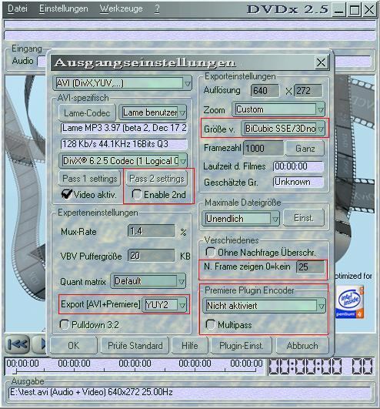Close the Ausgangseinstellungen dialog with X
The image size is (380, 409).
(x=321, y=62)
